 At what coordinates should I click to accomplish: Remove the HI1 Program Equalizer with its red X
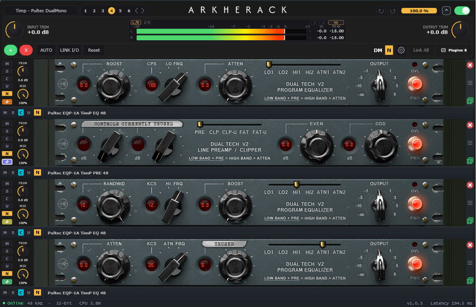(x=470, y=185)
